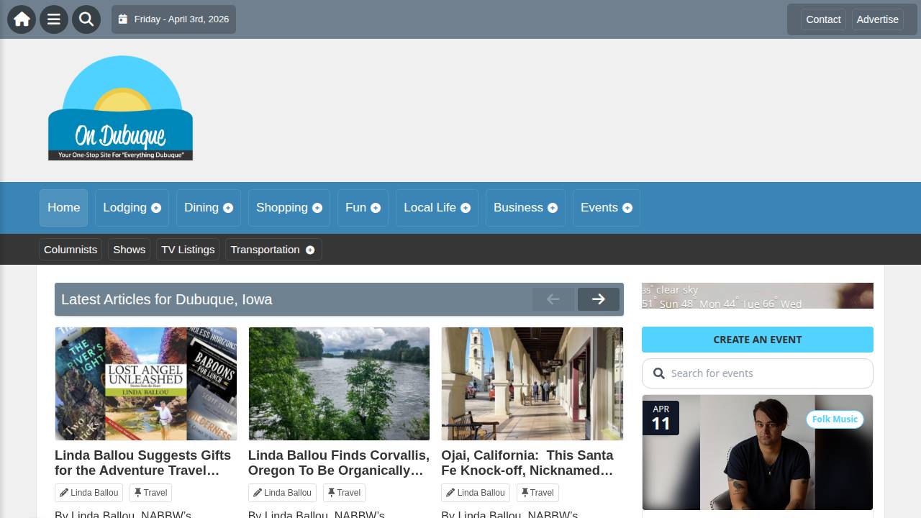Click the CREATE AN EVENT button
Screen dimensions: 921x518
point(757,339)
